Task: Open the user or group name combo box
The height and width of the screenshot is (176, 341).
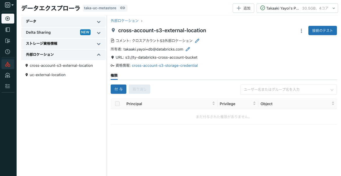Action: pos(288,90)
